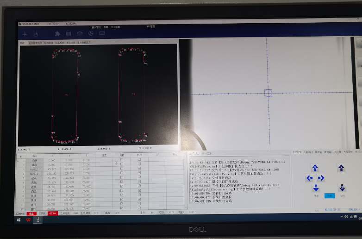Select row 5 command cell in table

point(34,177)
